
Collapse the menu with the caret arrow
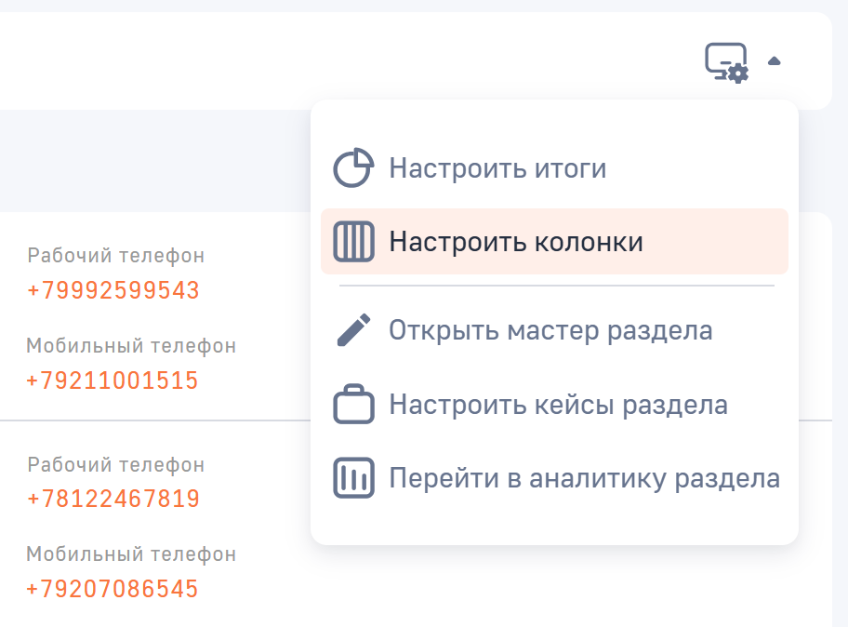click(x=774, y=61)
